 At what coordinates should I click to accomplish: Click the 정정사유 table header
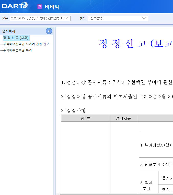point(124,118)
